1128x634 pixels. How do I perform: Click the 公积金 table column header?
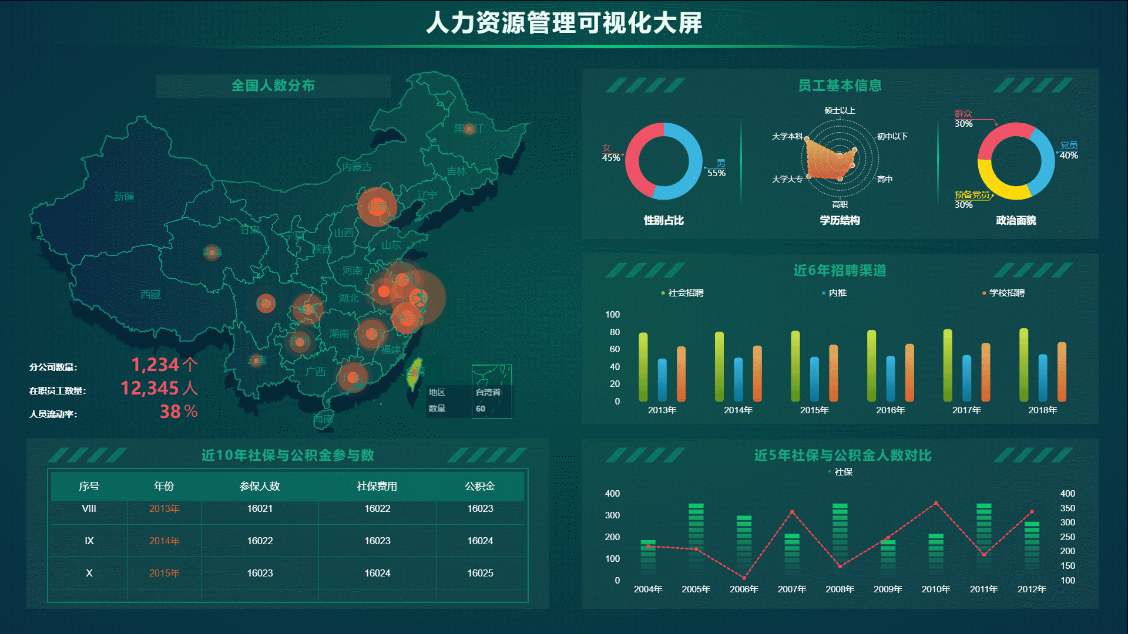480,486
